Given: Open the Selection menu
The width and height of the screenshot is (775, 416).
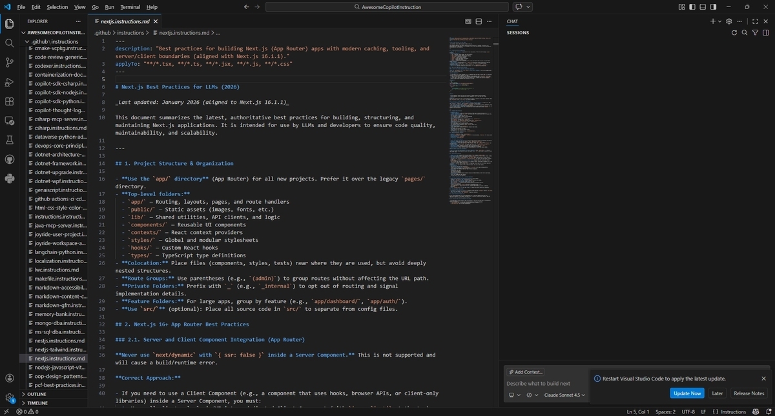Looking at the screenshot, I should tap(57, 7).
